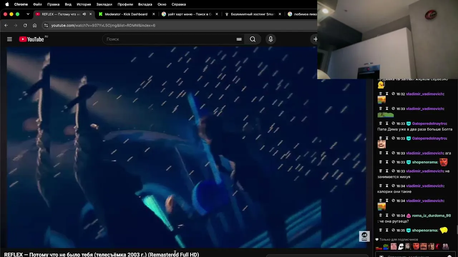Ban shopenorama from the 16:33 message
458x257 pixels.
coord(393,162)
